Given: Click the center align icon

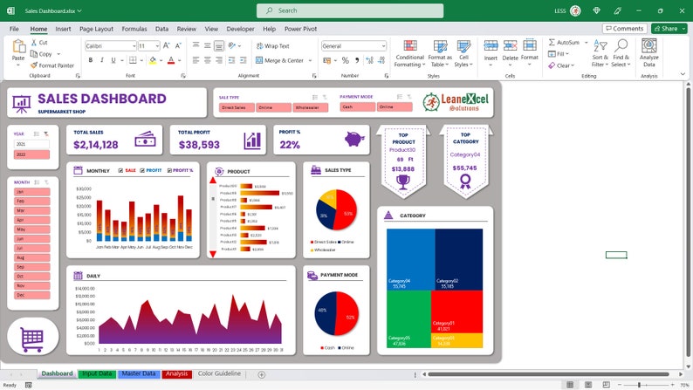Looking at the screenshot, I should pyautogui.click(x=207, y=60).
